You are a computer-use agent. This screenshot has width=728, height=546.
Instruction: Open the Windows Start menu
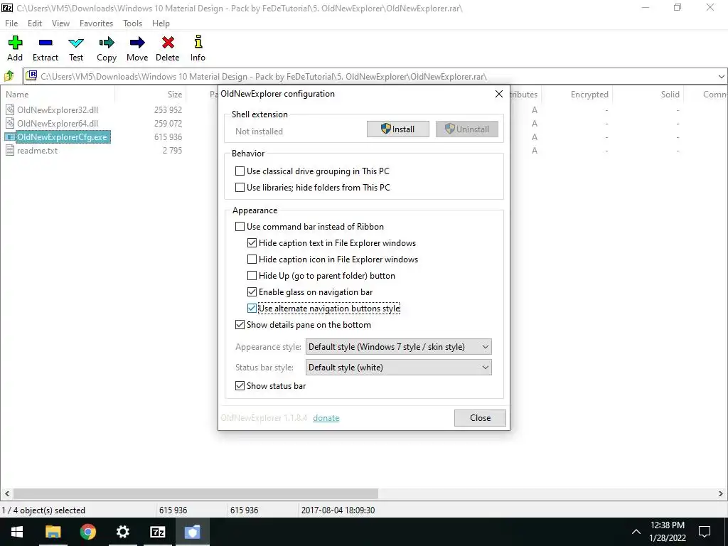(17, 532)
